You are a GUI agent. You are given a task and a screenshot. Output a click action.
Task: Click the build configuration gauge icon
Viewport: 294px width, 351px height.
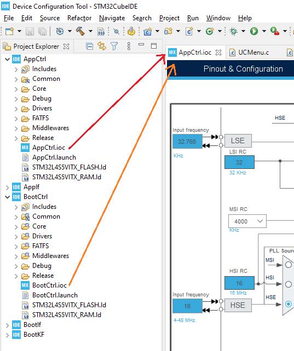(x=60, y=31)
